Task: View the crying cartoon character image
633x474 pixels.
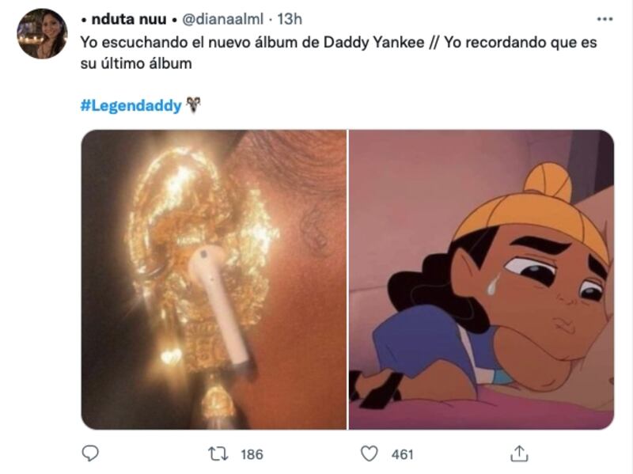Action: [481, 279]
